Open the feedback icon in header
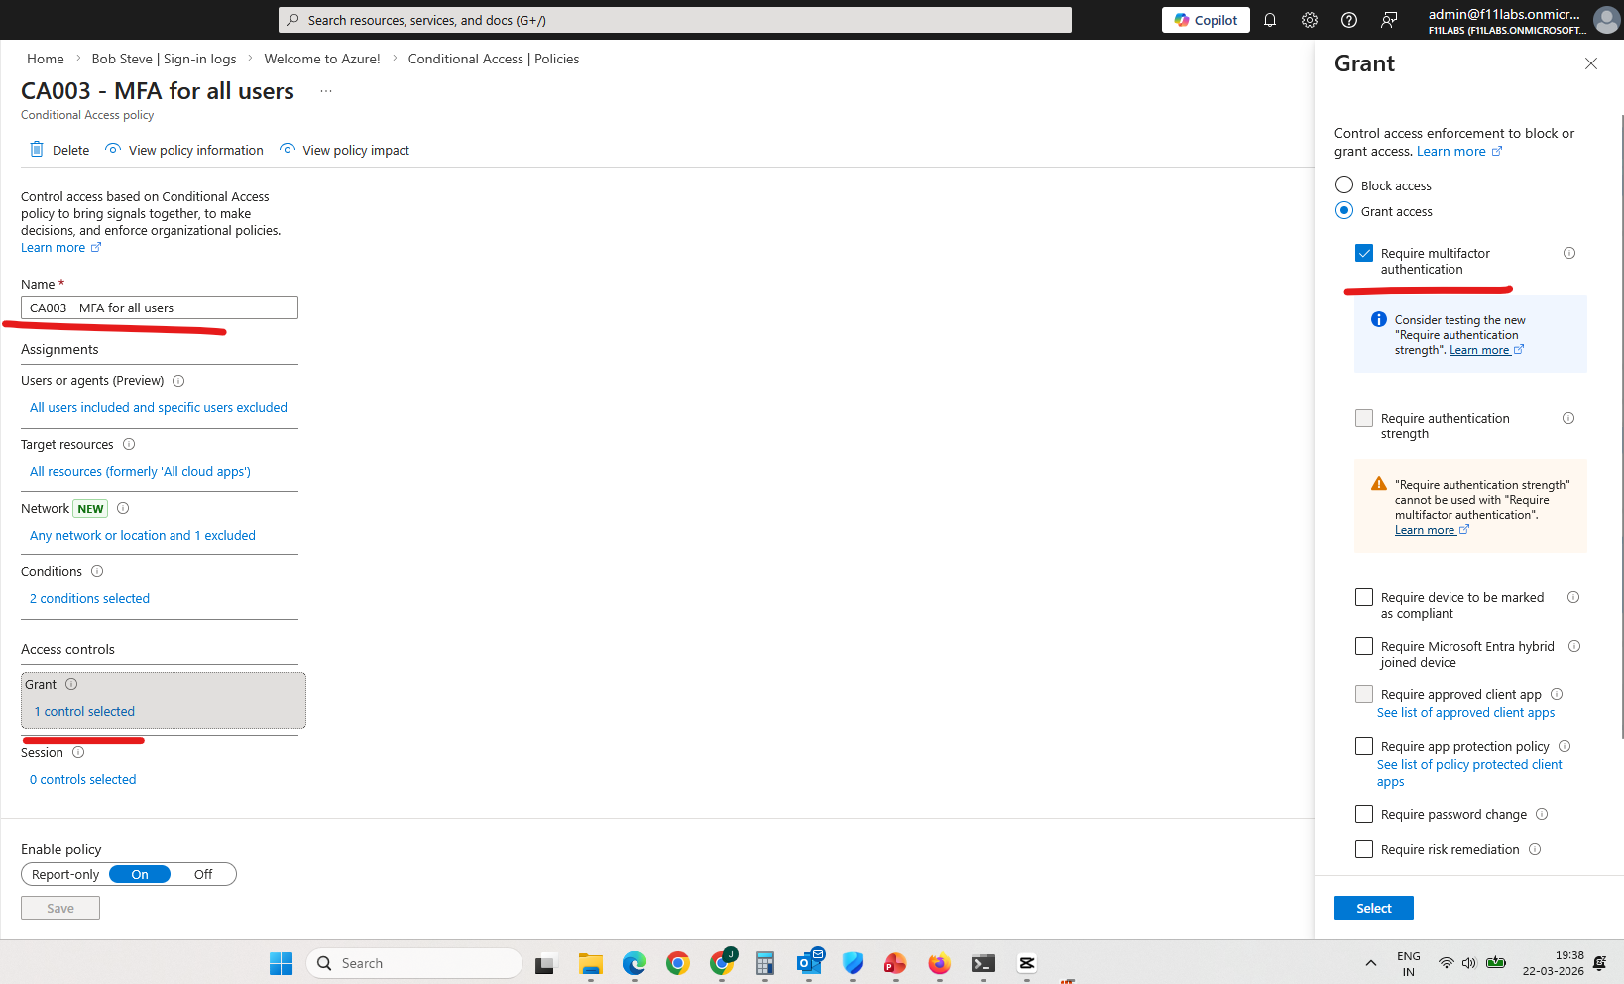1624x984 pixels. click(1389, 20)
